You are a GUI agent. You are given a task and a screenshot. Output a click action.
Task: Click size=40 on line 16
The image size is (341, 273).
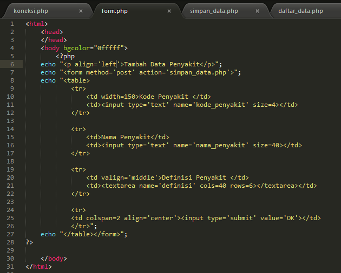coord(266,145)
